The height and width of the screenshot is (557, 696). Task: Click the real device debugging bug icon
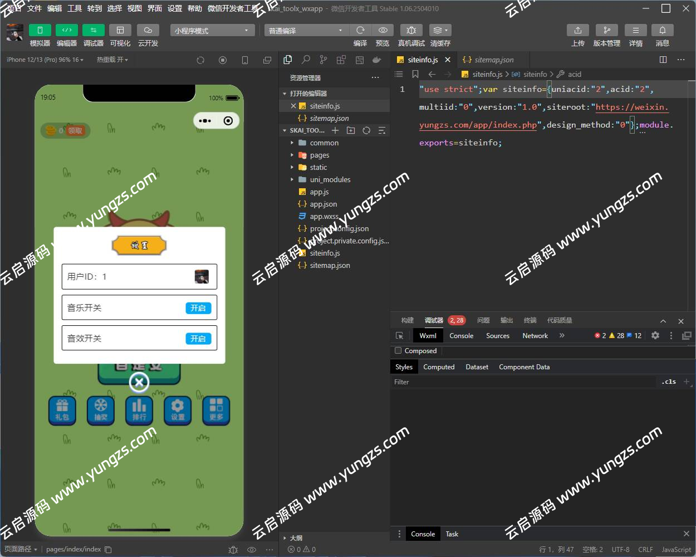(x=411, y=30)
